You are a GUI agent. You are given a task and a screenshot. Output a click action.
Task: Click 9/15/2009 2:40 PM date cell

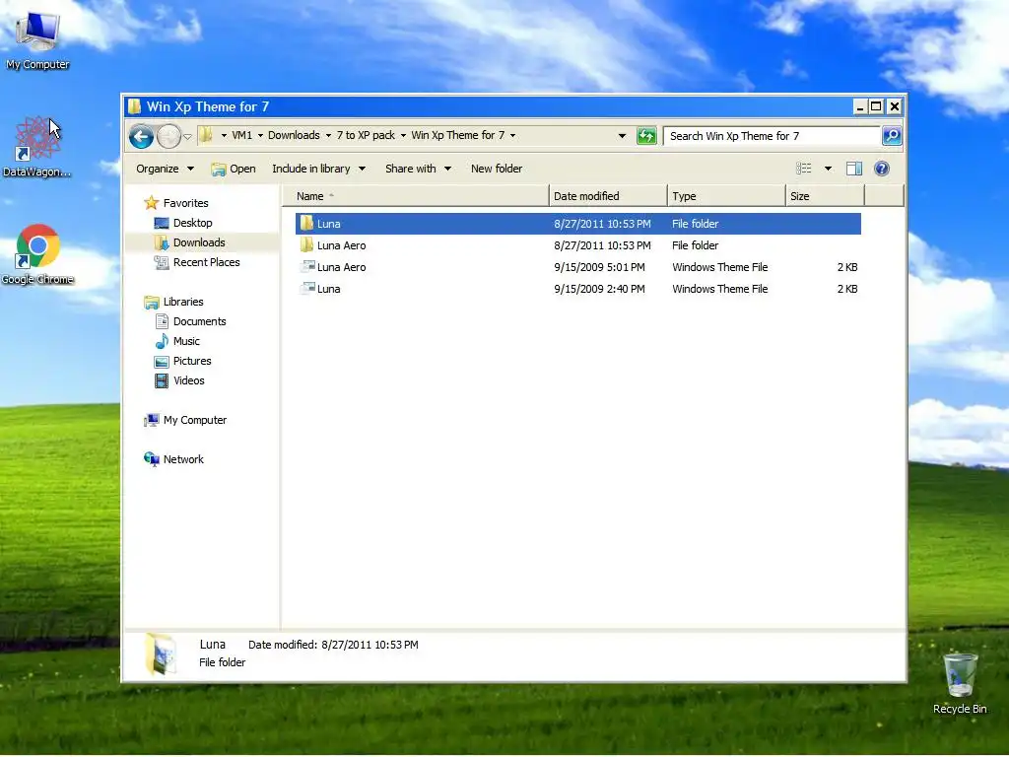point(599,289)
